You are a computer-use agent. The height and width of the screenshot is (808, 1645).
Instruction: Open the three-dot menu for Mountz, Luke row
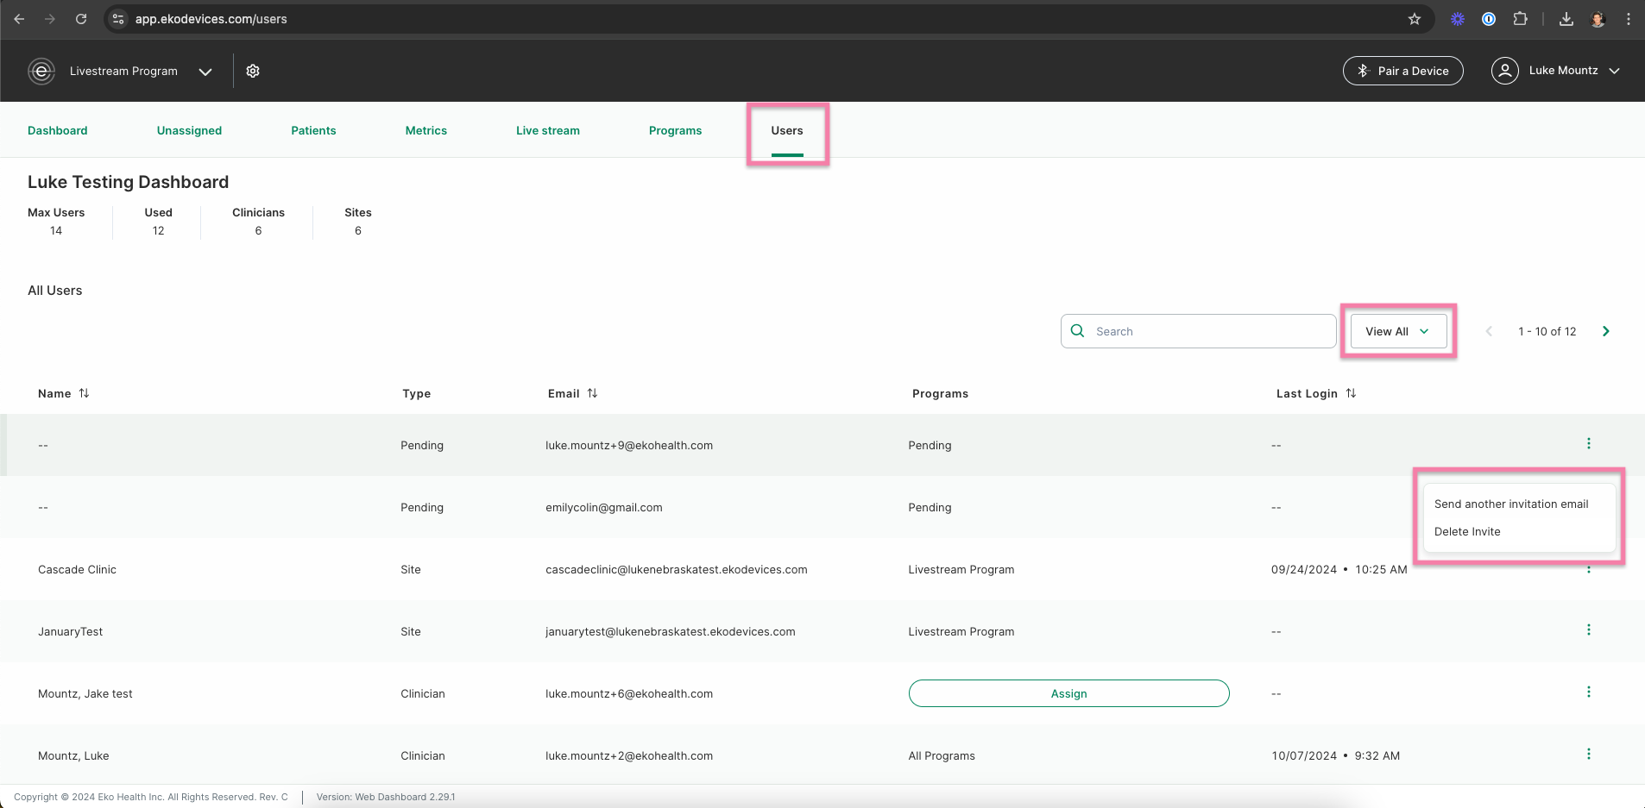1588,755
